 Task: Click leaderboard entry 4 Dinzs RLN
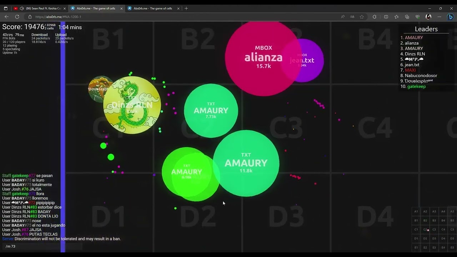(x=412, y=54)
